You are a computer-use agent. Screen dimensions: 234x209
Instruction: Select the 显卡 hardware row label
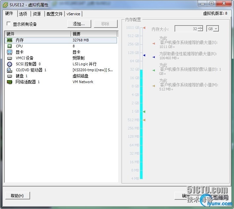coord(19,52)
